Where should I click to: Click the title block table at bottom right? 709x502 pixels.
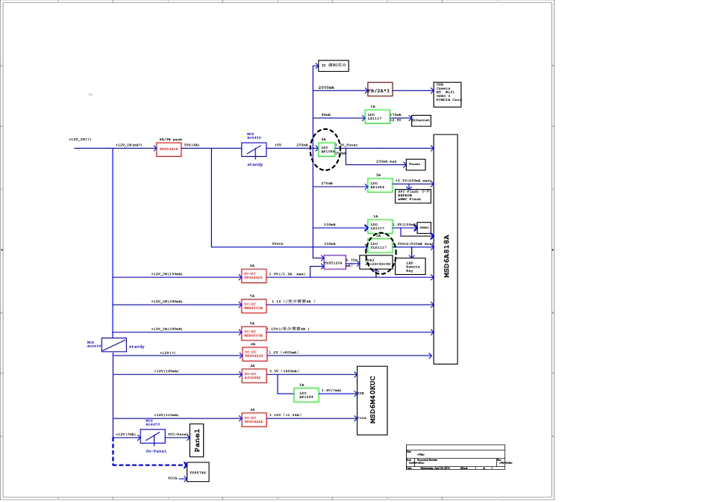click(x=455, y=457)
